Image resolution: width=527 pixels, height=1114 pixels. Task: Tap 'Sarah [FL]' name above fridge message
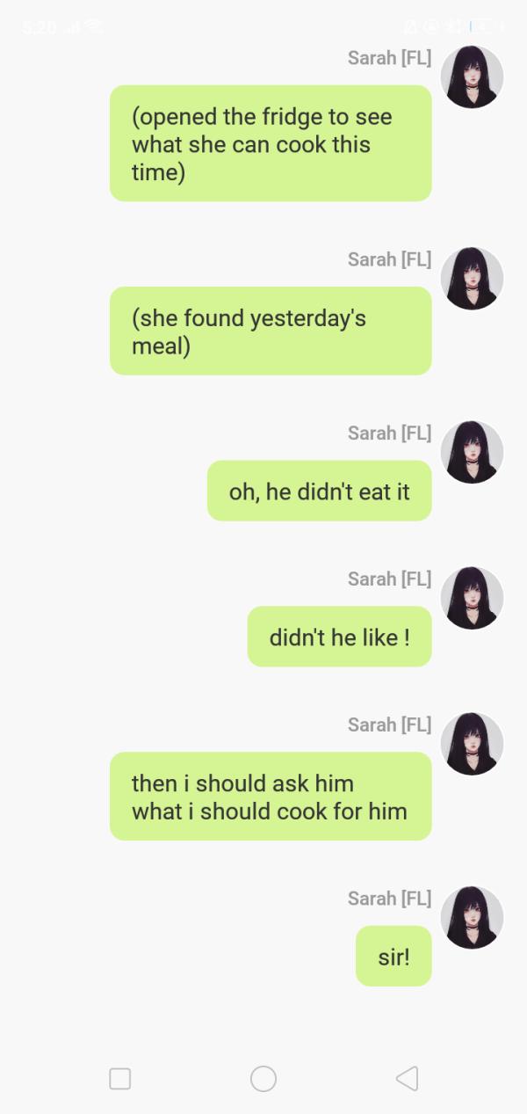[389, 58]
